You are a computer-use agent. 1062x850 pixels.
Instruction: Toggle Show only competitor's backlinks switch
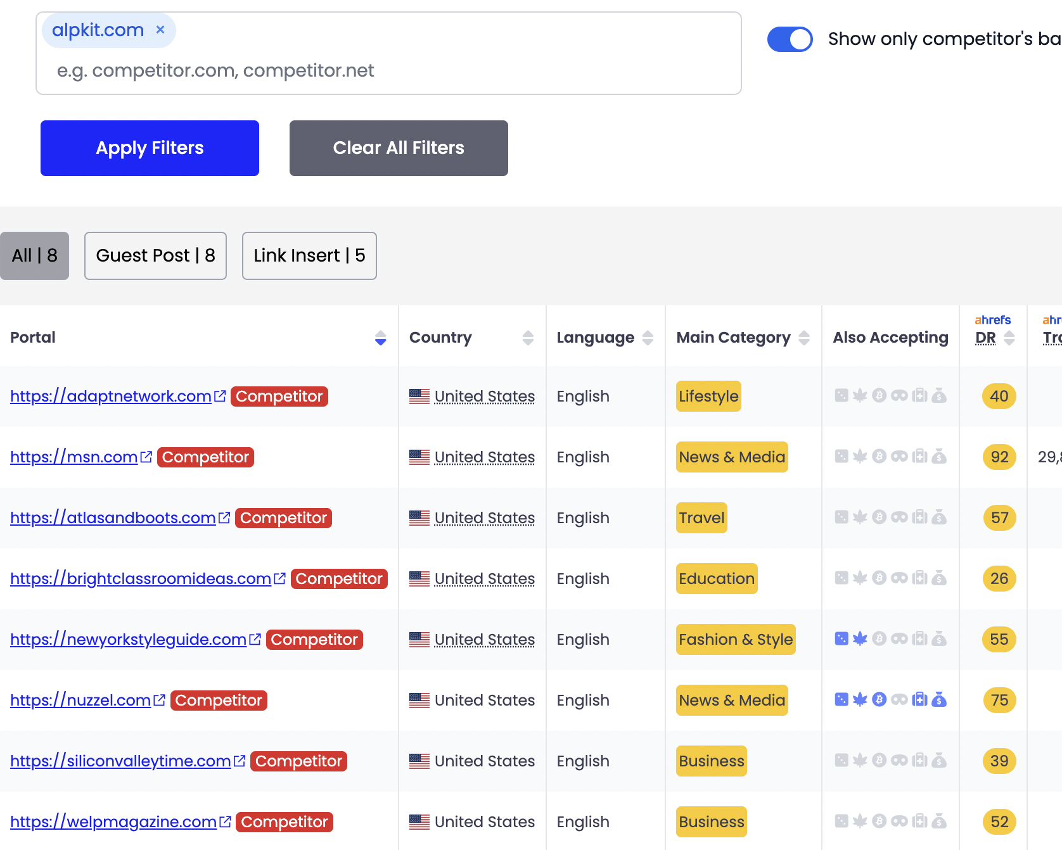[x=790, y=39]
